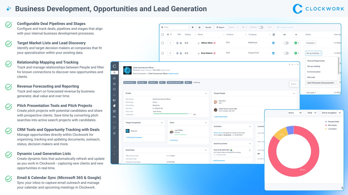Open the org chart icon in the sidebar
The width and height of the screenshot is (348, 195).
pyautogui.click(x=115, y=94)
